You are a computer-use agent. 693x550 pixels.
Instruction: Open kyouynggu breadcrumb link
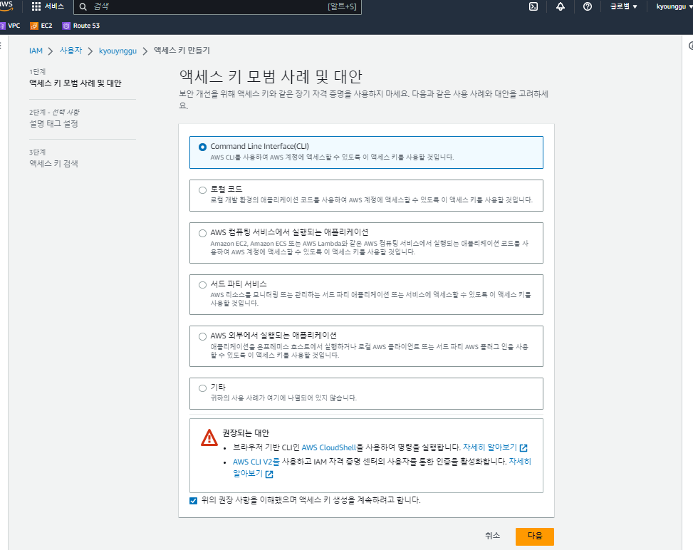(x=118, y=51)
